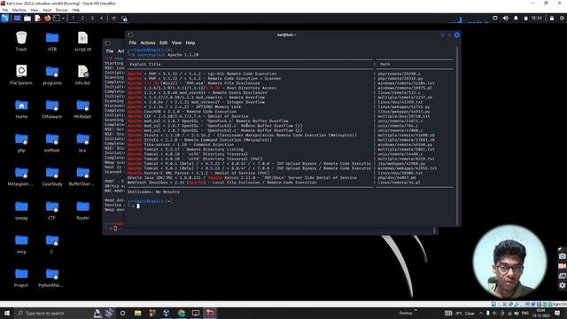Screen dimensions: 567x319
Task: Select the oscp folder on desktop
Action: coord(21,244)
